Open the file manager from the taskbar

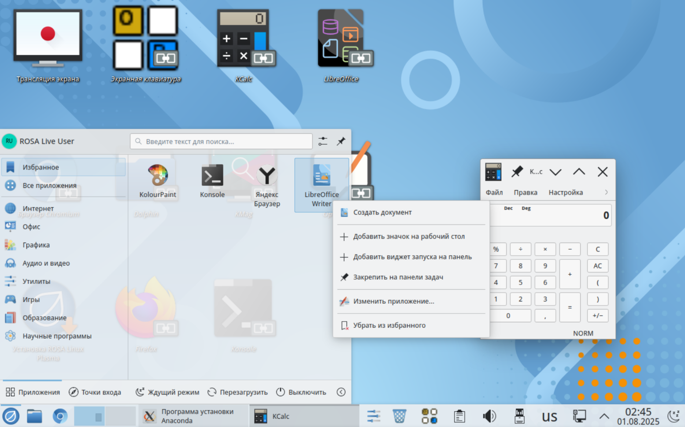pyautogui.click(x=34, y=416)
